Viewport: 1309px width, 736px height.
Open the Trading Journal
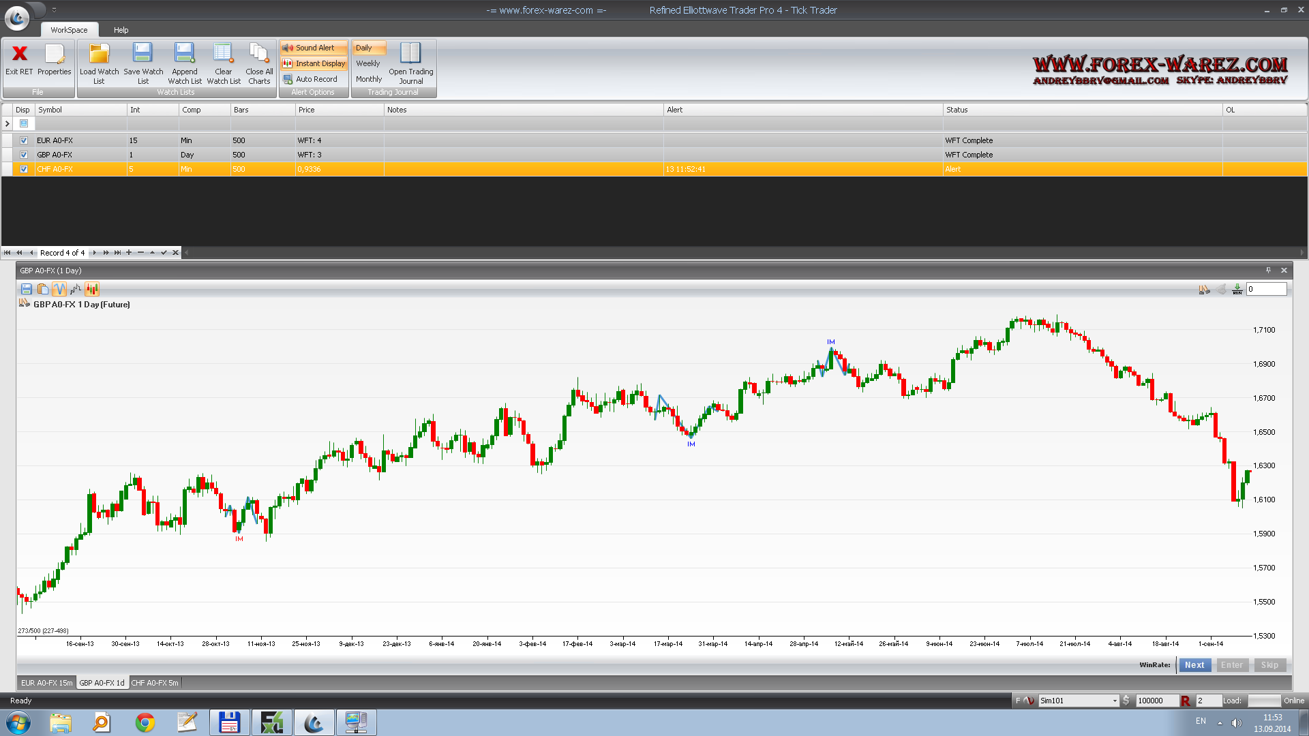pyautogui.click(x=410, y=61)
